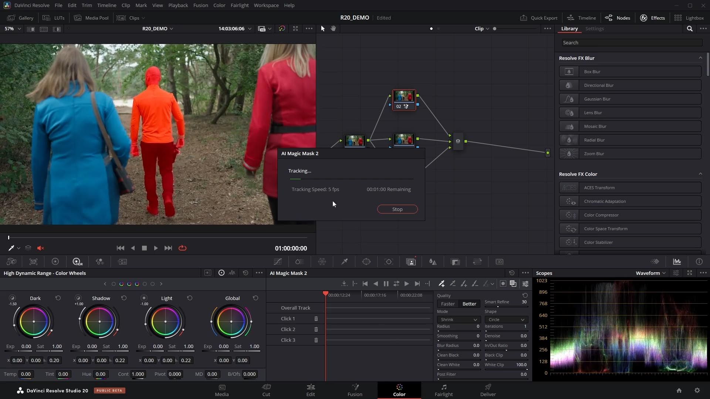Open the Fusion menu
This screenshot has height=399, width=710.
pos(200,5)
